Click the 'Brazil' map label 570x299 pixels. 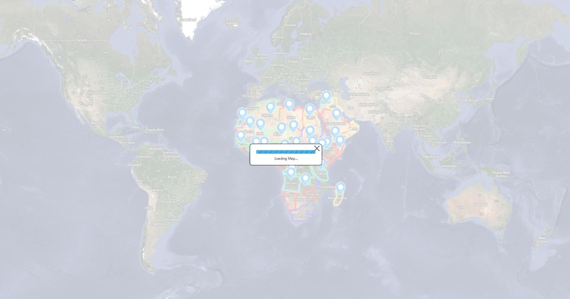[x=172, y=177]
